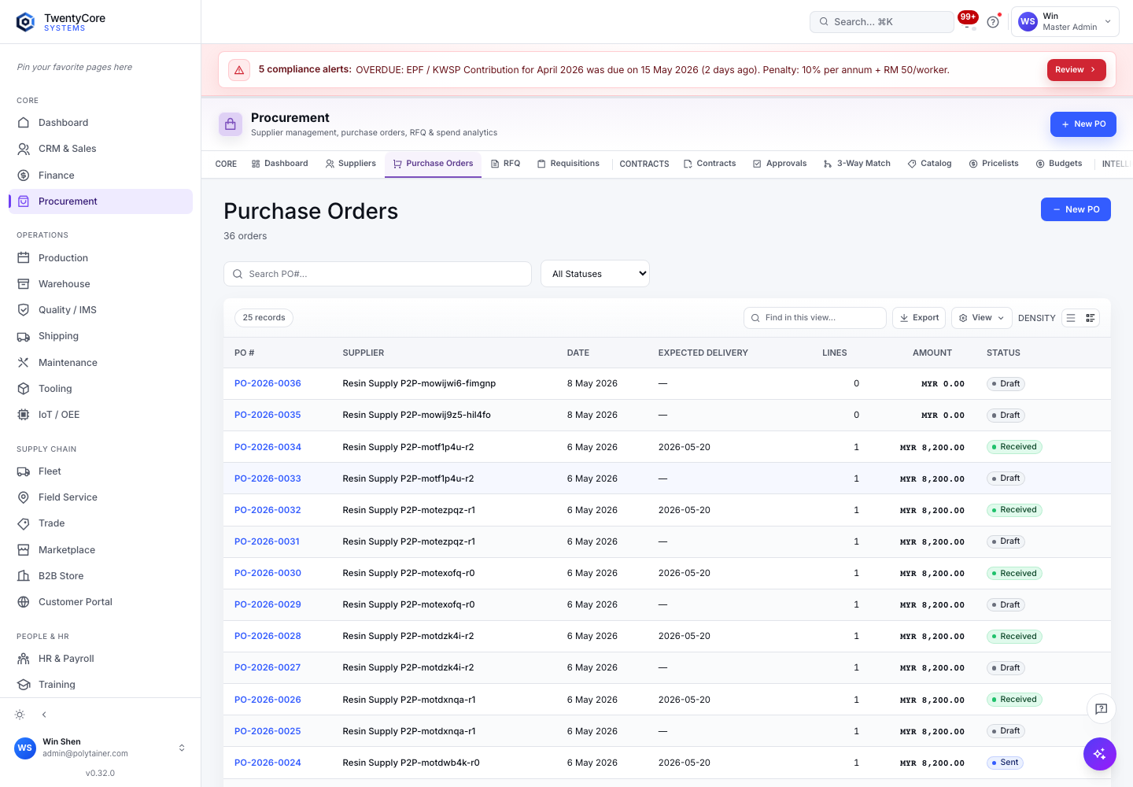Open purchase order PO-2026-0030

[268, 573]
